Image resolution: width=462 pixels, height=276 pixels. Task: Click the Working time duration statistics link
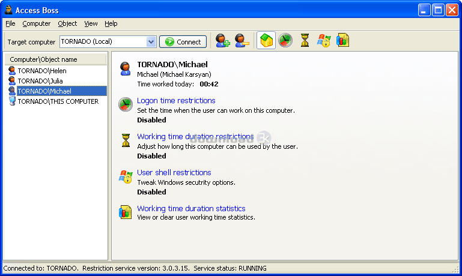[x=191, y=209]
